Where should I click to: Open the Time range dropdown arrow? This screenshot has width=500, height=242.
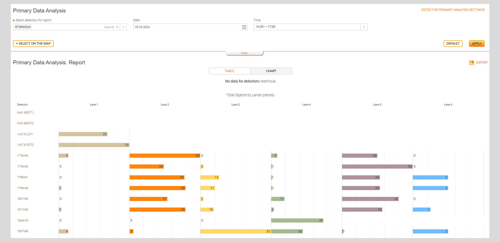[x=364, y=27]
